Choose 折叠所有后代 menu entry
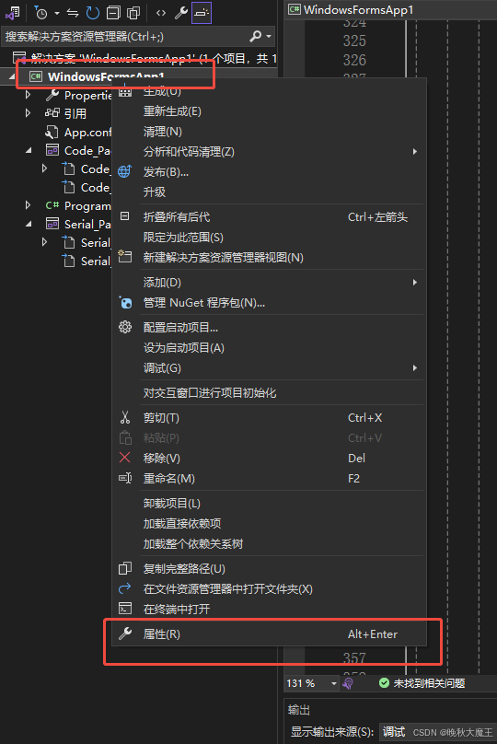This screenshot has width=497, height=744. click(269, 217)
